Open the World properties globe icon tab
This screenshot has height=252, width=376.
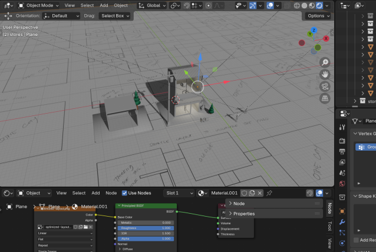[x=342, y=184]
